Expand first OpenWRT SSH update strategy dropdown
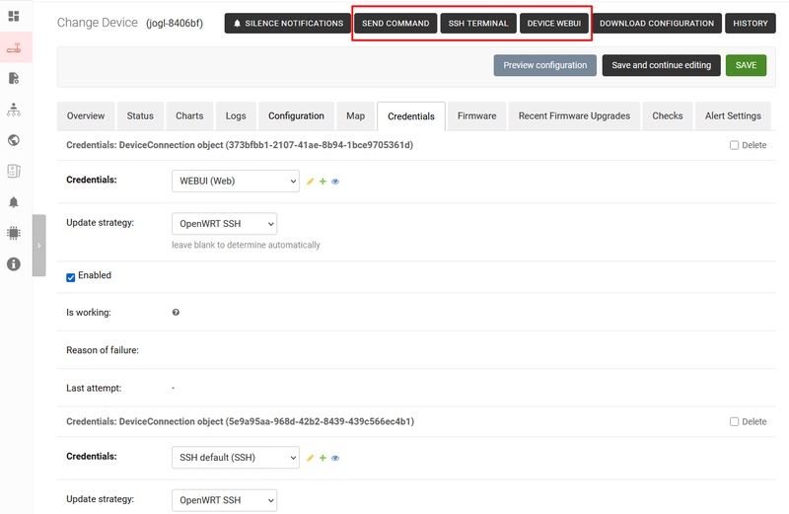The width and height of the screenshot is (789, 514). pyautogui.click(x=224, y=224)
